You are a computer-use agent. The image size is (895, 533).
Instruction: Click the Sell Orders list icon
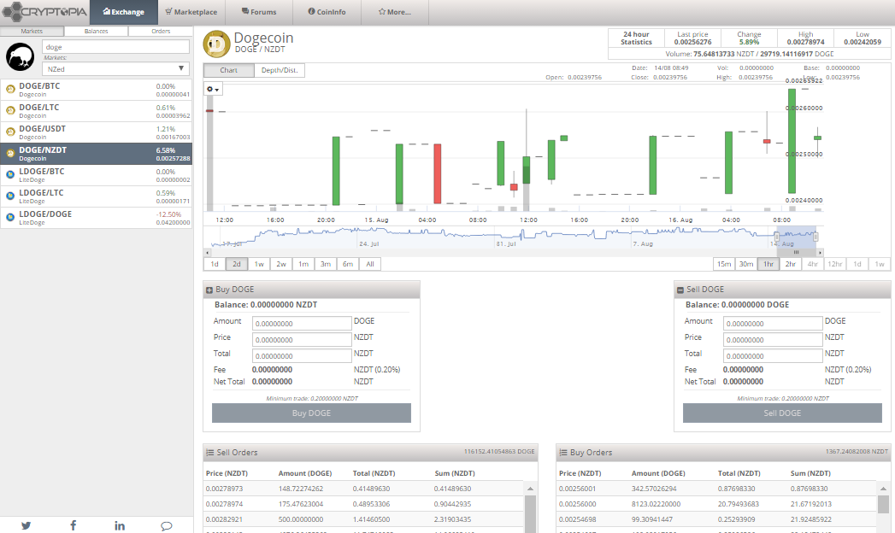coord(210,453)
